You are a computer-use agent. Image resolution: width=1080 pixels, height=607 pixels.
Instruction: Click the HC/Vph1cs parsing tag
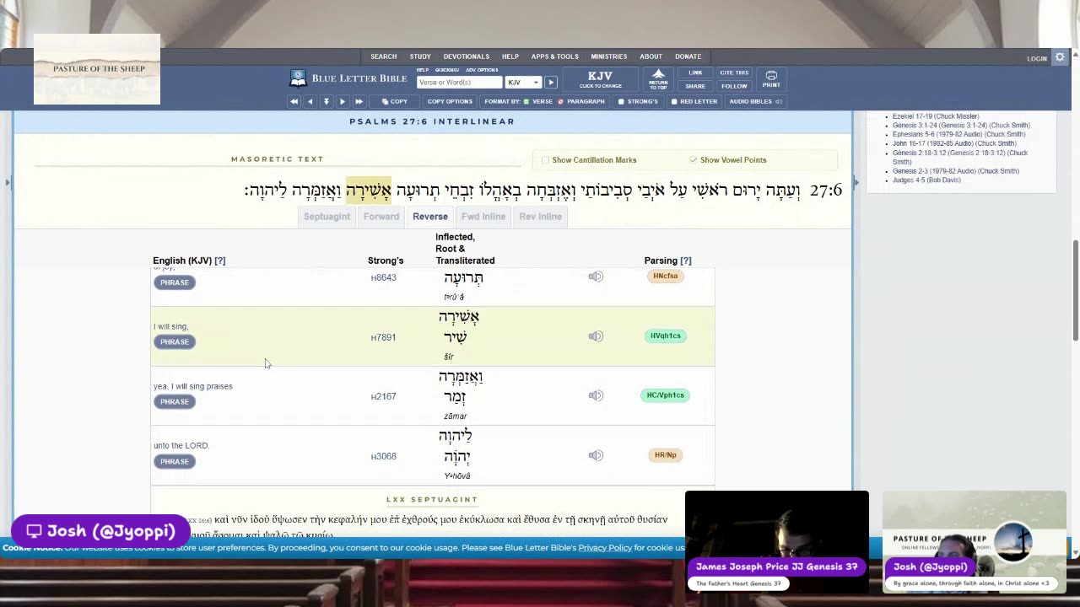665,395
